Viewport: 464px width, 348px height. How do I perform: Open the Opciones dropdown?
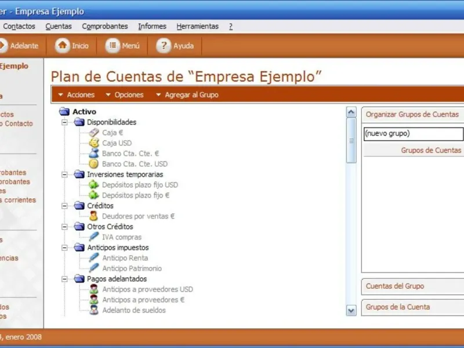tap(125, 95)
